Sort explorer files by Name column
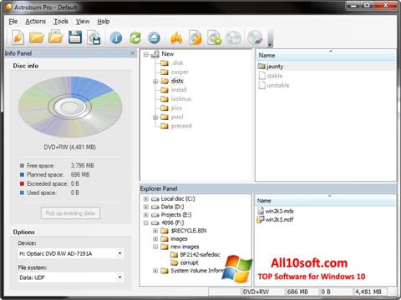This screenshot has height=300, width=401. click(325, 201)
